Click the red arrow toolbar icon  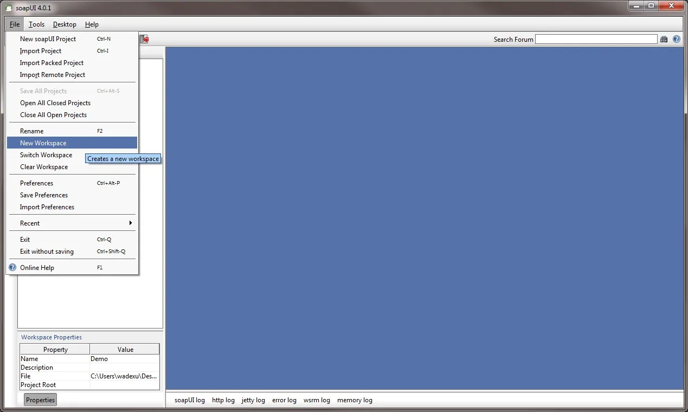pyautogui.click(x=144, y=39)
